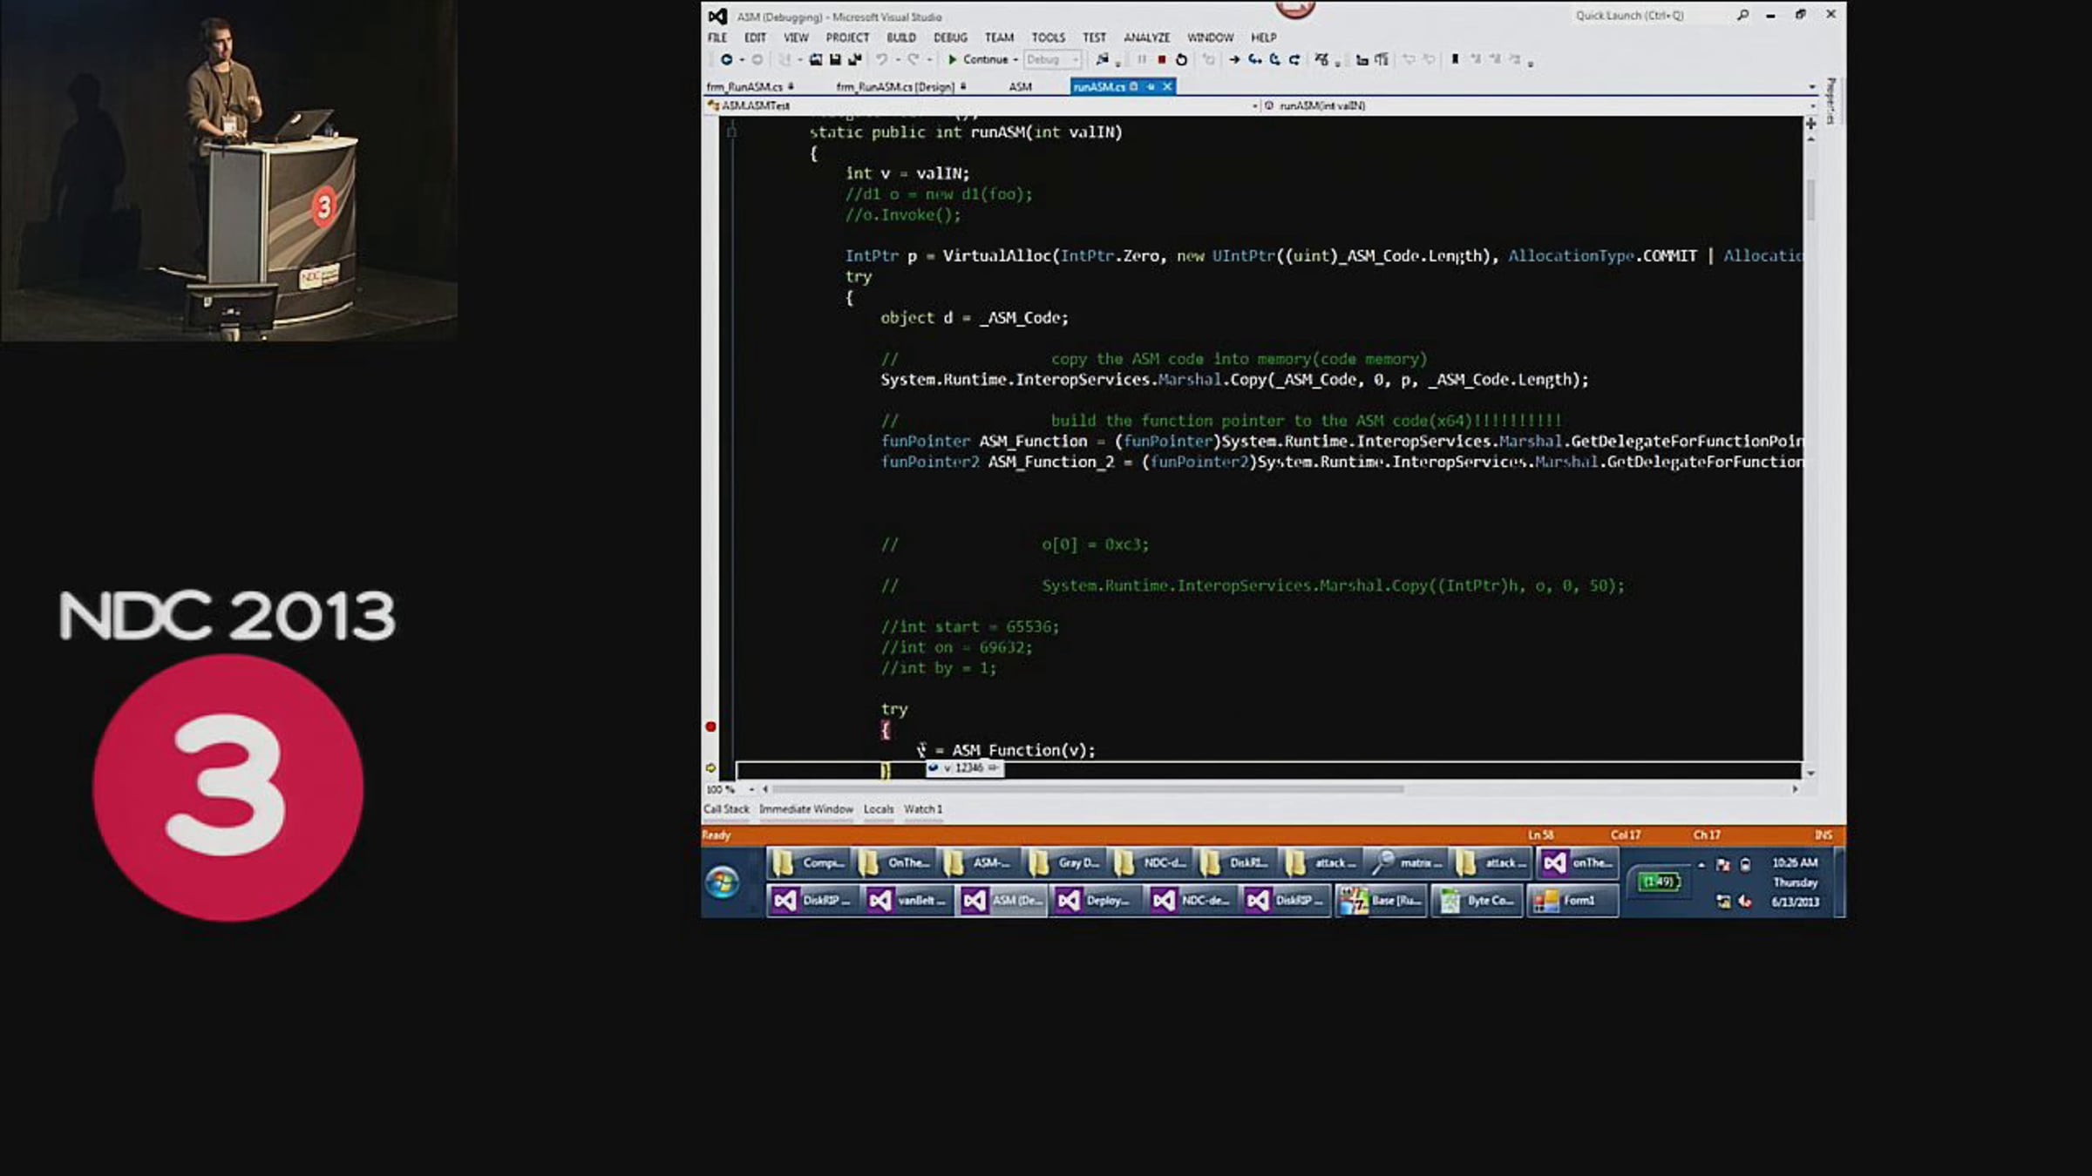Toggle pin on the v 12346 data tip
Viewport: 2092px width, 1176px height.
pyautogui.click(x=993, y=768)
